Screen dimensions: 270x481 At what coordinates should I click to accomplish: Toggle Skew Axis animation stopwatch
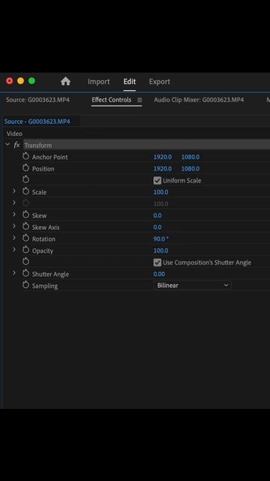[25, 227]
